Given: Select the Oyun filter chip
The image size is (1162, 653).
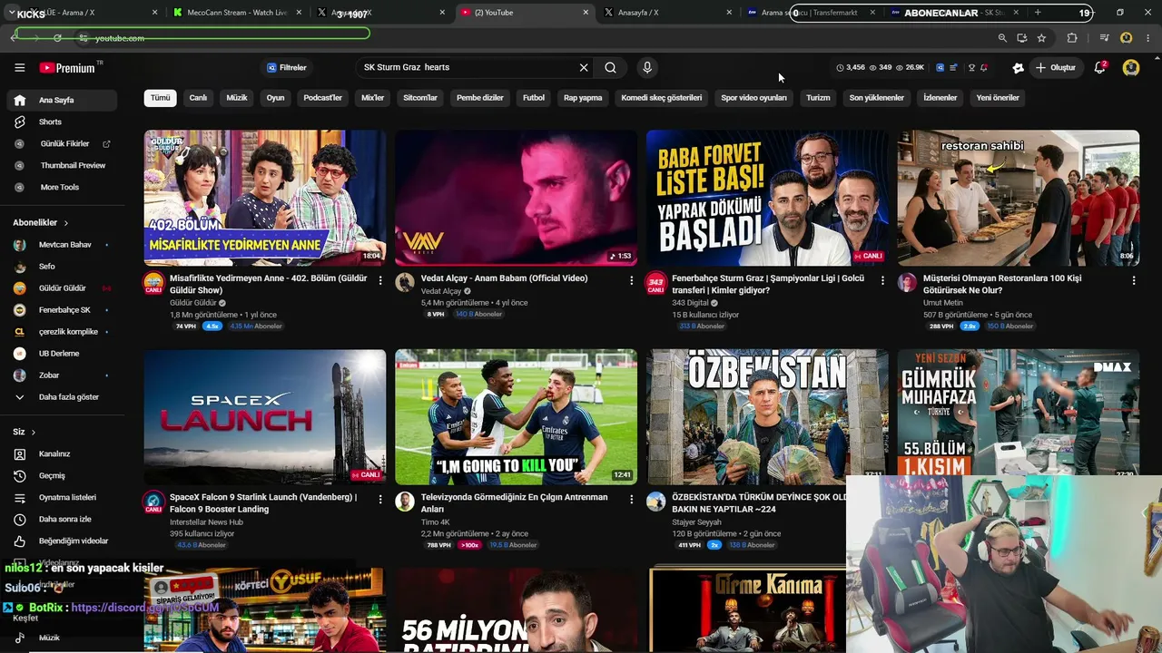Looking at the screenshot, I should pyautogui.click(x=275, y=98).
